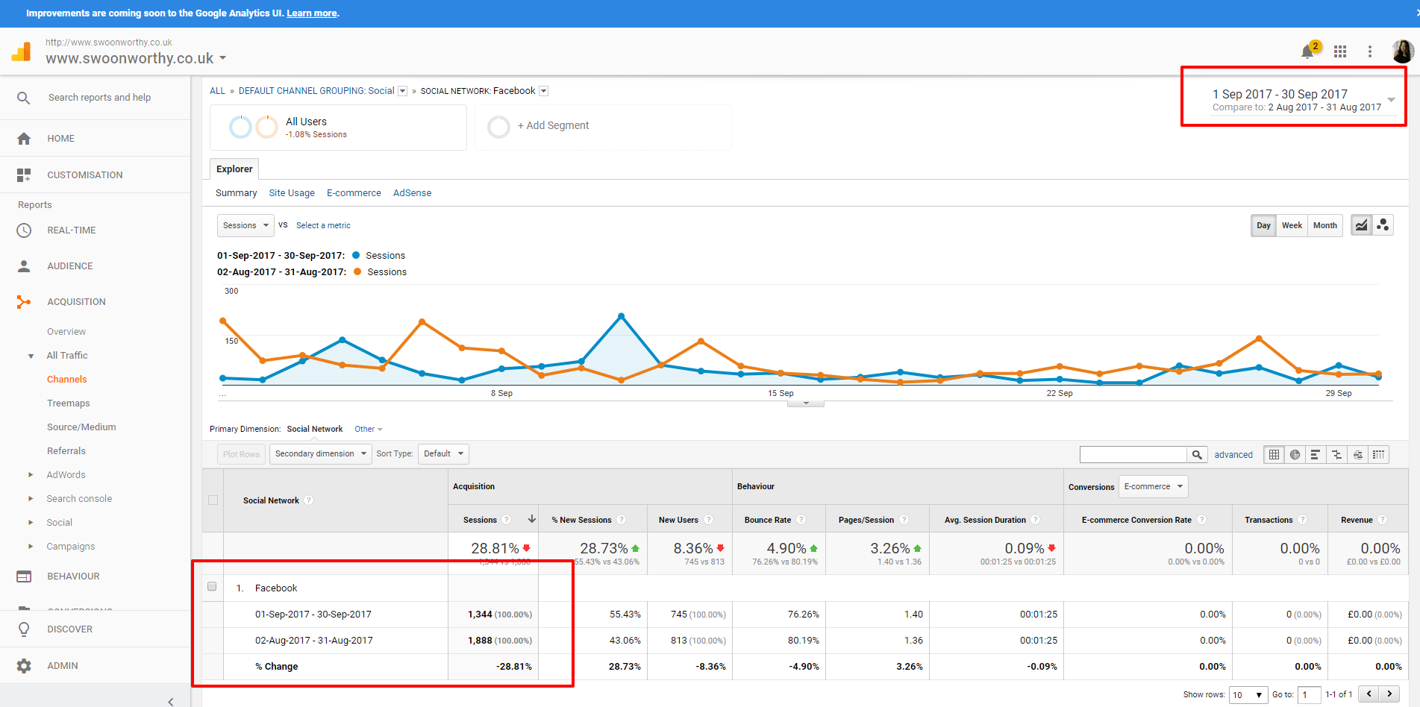Viewport: 1420px width, 707px height.
Task: Click the advanced filter link
Action: point(1233,454)
